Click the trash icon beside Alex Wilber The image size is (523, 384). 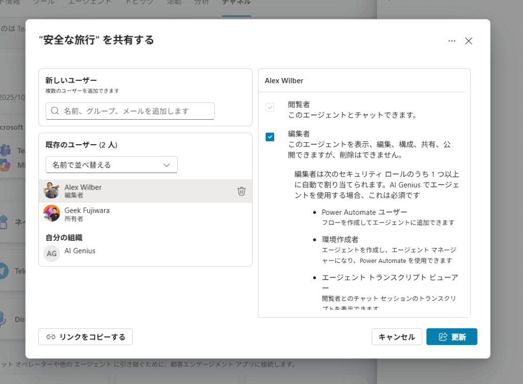[242, 191]
